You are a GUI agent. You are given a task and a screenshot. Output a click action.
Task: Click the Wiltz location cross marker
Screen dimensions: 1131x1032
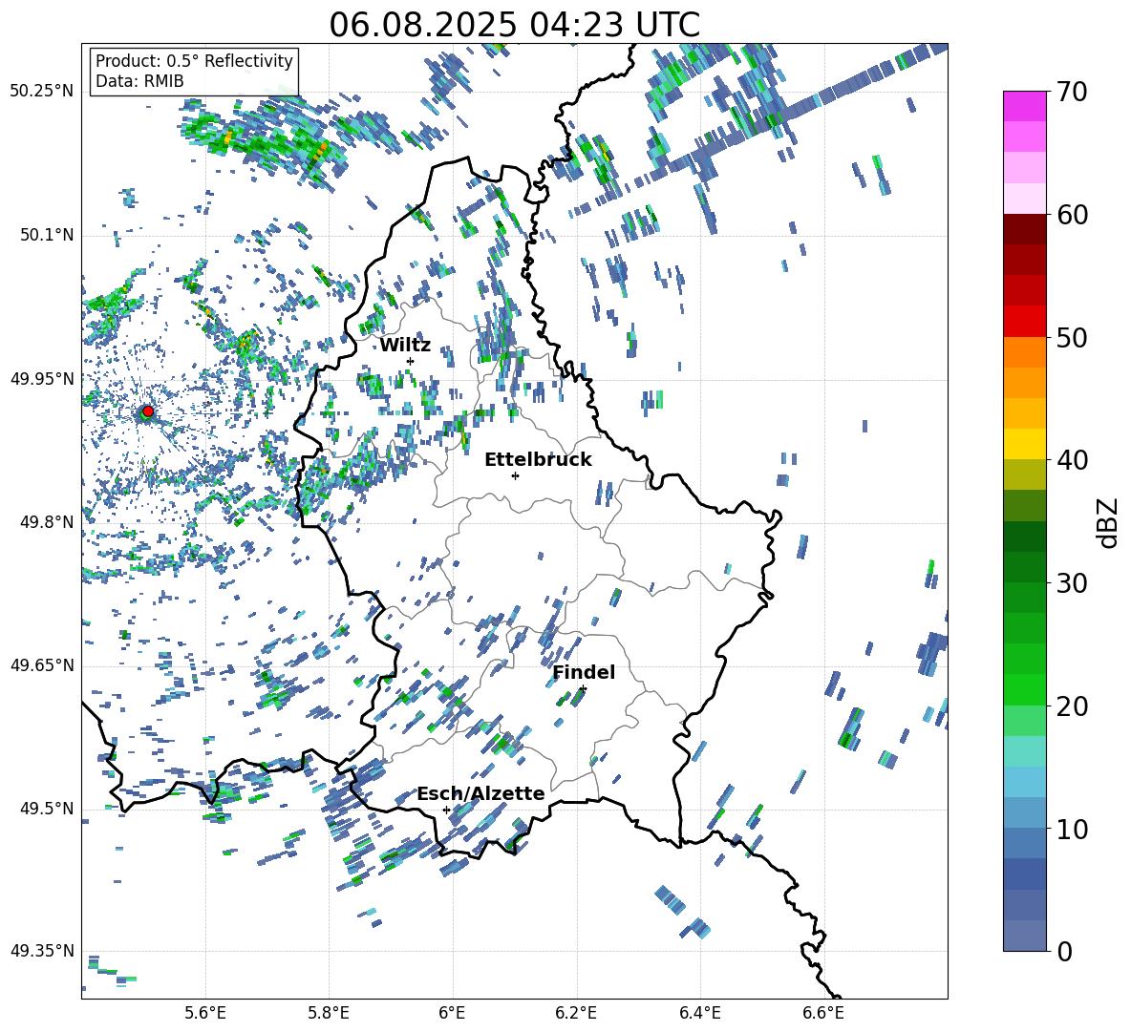click(x=410, y=361)
